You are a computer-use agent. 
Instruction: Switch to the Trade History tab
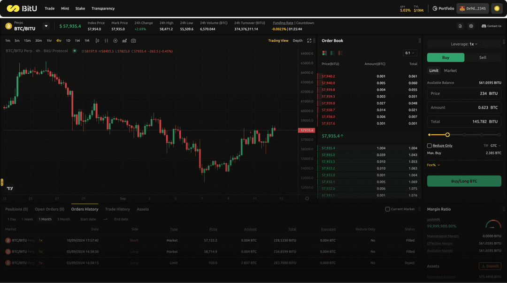[x=117, y=209]
